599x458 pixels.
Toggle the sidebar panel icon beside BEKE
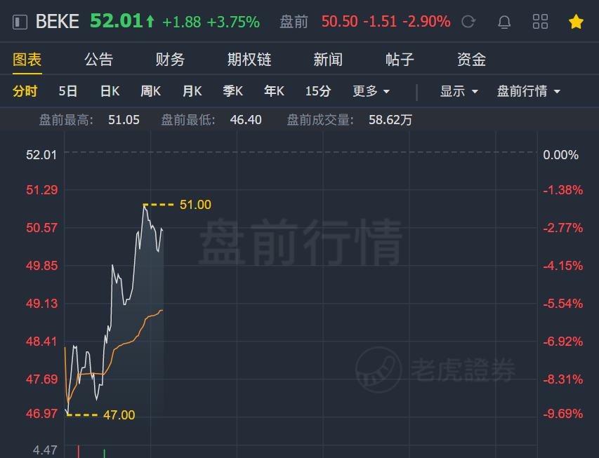[x=20, y=22]
